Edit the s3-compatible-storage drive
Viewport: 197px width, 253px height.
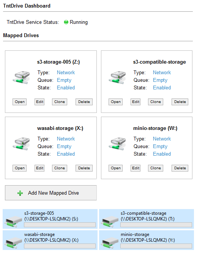coord(136,102)
